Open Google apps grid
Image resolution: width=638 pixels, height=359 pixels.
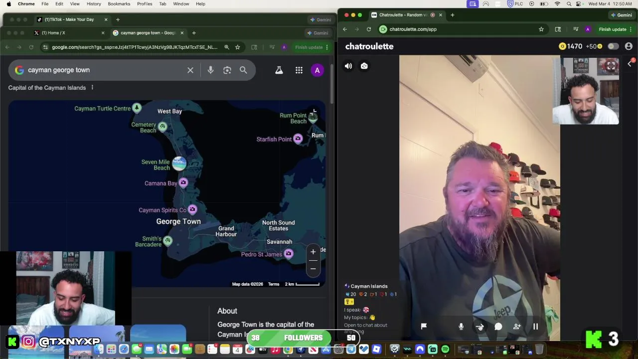pos(299,70)
